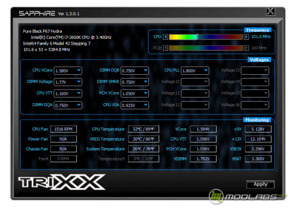The height and width of the screenshot is (209, 292).
Task: Click the CPU Temperature 32°C / 89°F field
Action: point(144,129)
